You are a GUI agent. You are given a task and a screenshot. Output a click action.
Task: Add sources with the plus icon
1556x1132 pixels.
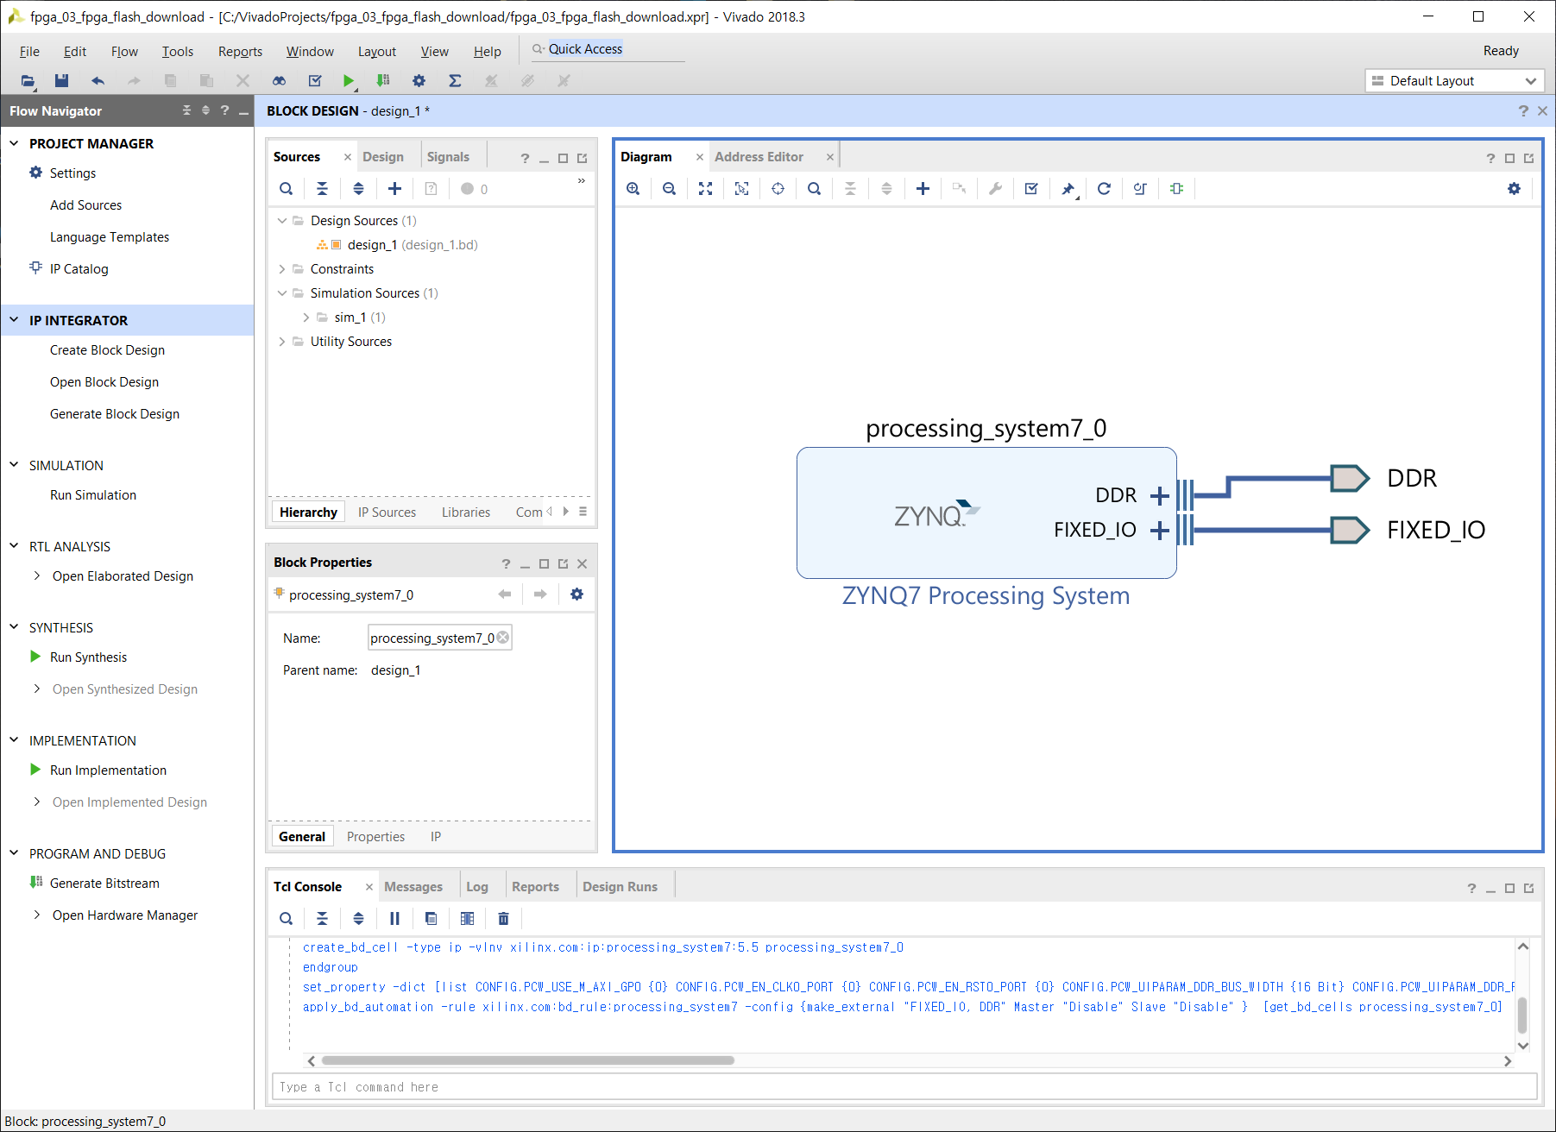pos(394,189)
